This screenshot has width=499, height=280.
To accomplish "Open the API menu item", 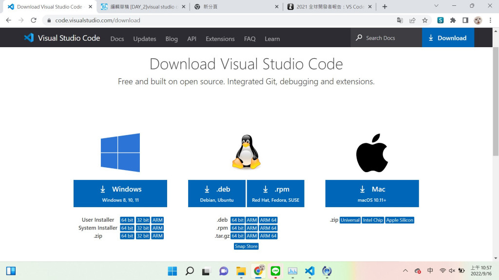I will click(x=192, y=39).
